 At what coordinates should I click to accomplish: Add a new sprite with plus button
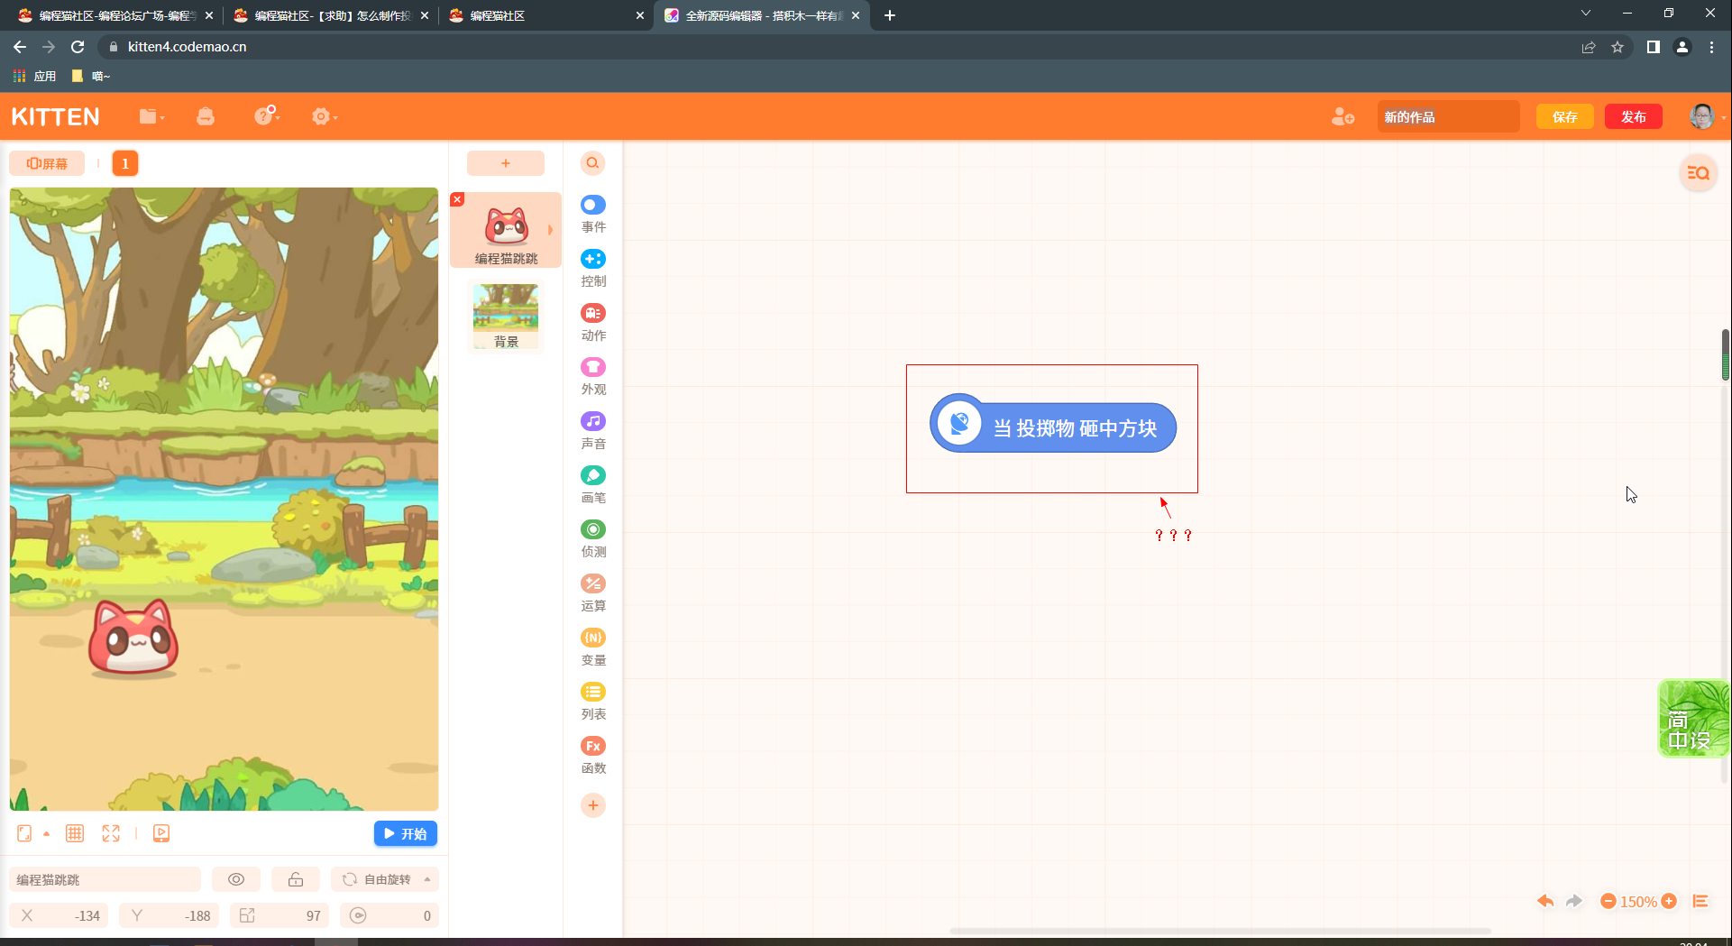coord(506,163)
